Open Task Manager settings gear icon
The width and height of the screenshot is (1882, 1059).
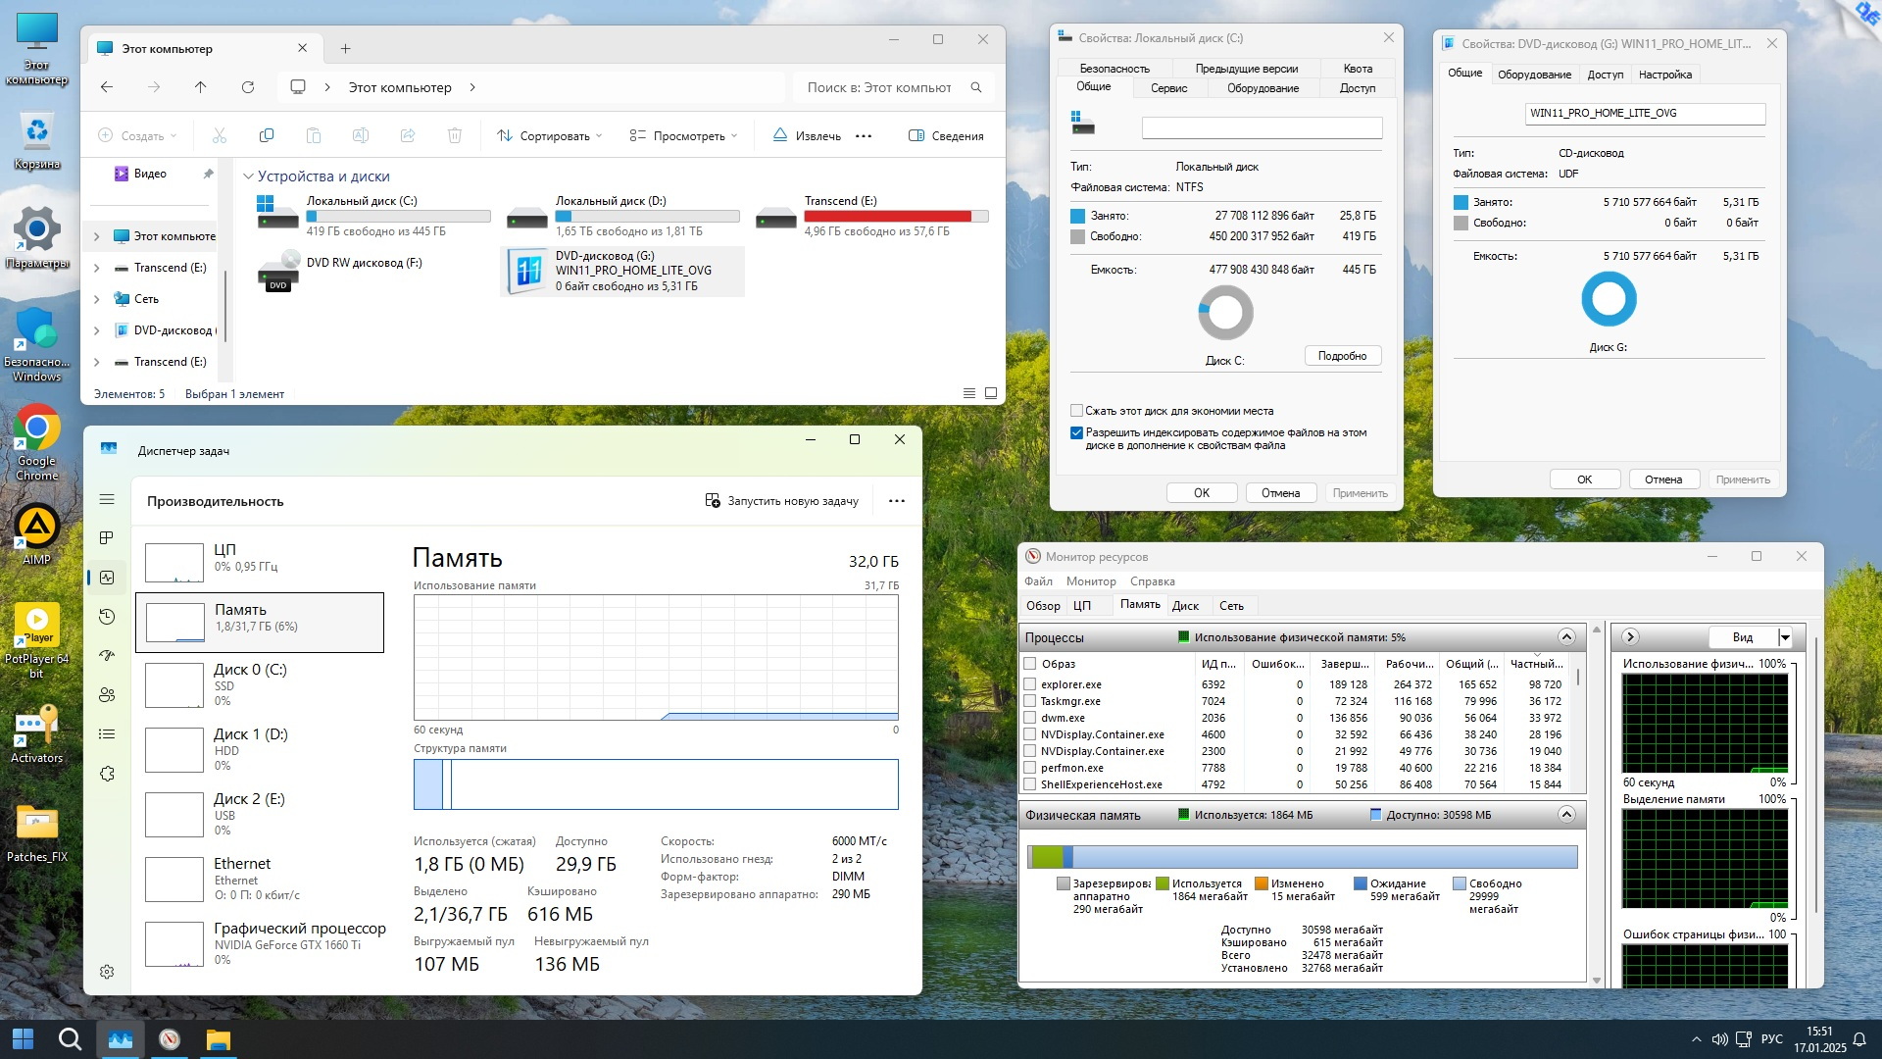click(107, 972)
